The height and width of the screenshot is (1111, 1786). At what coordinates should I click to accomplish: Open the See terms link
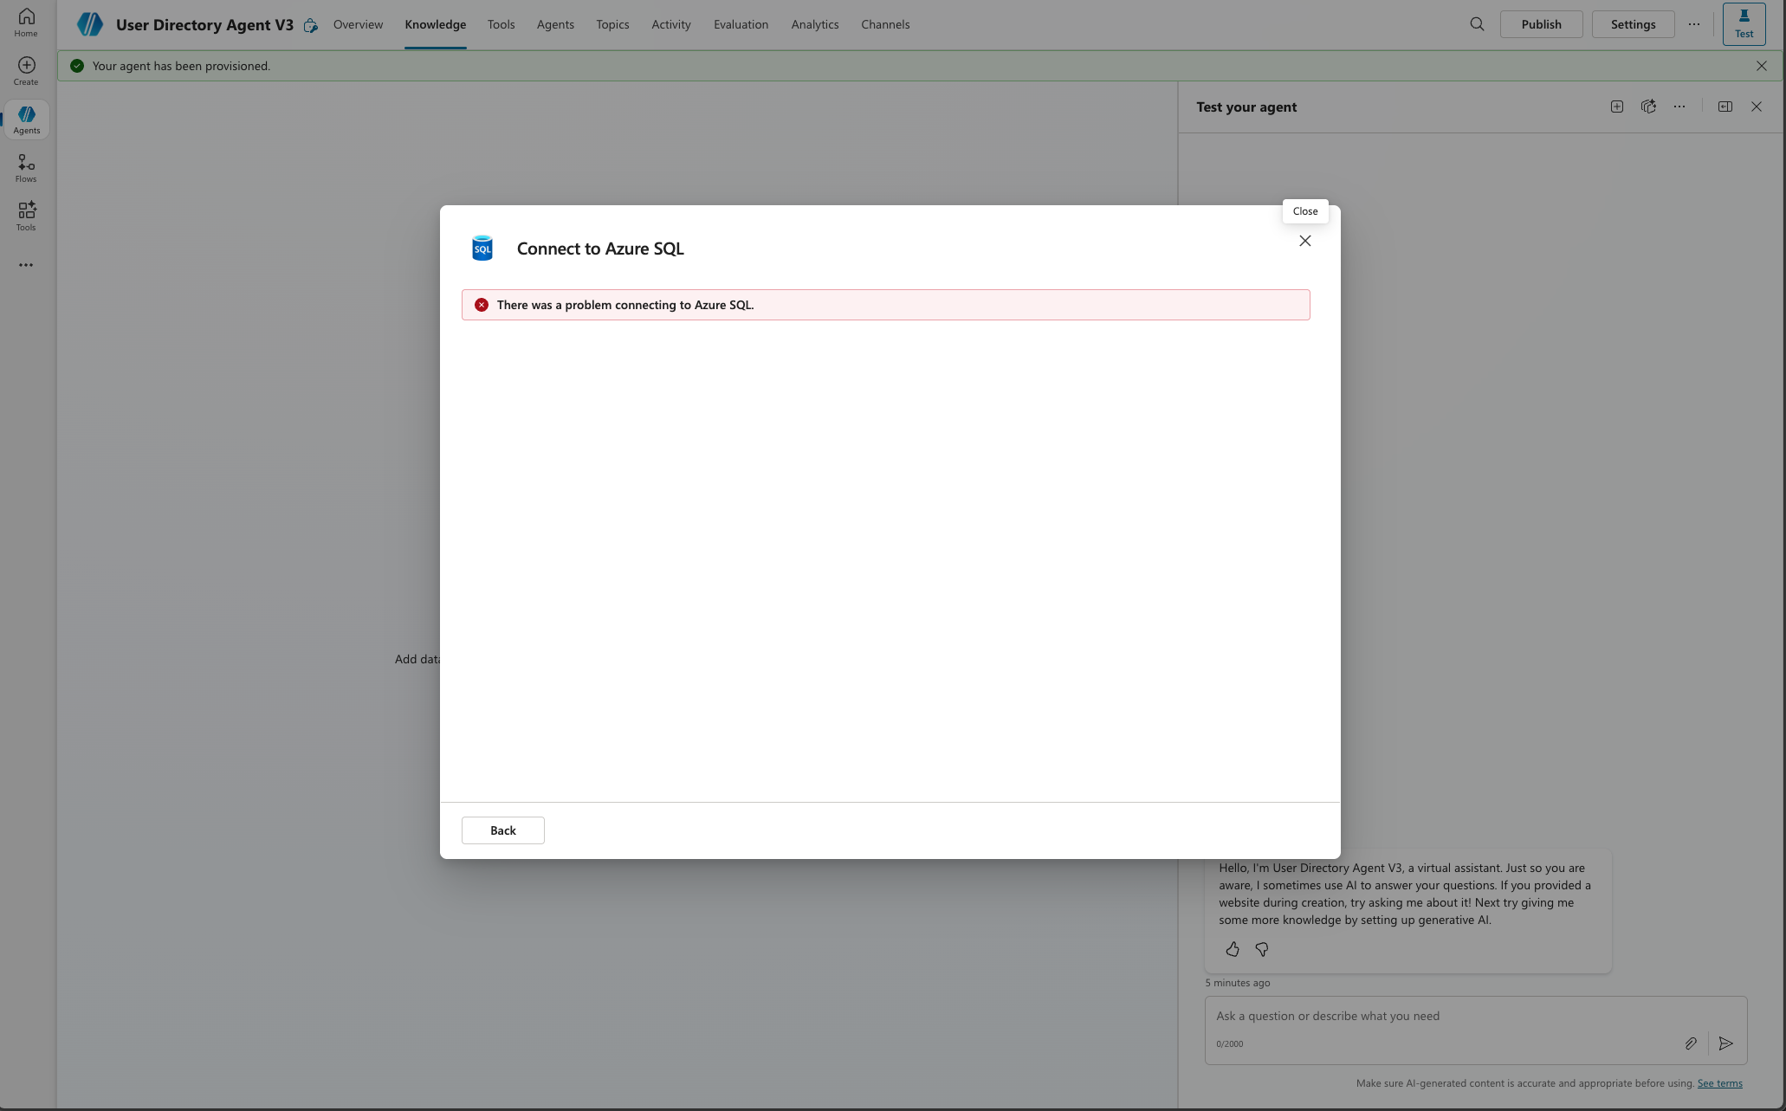point(1719,1083)
